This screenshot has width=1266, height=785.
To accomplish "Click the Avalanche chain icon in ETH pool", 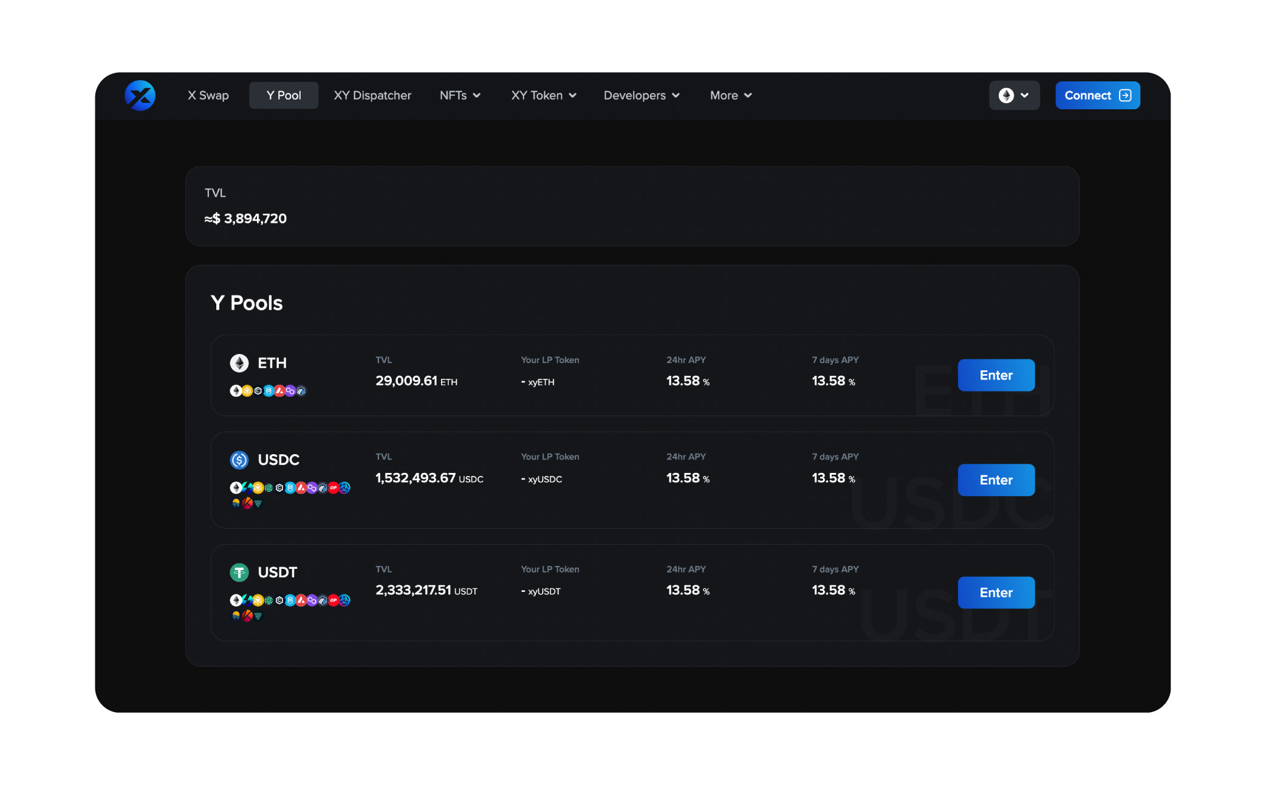I will coord(279,391).
